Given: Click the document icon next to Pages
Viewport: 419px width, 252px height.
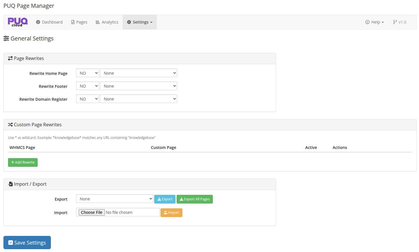Looking at the screenshot, I should (73, 22).
